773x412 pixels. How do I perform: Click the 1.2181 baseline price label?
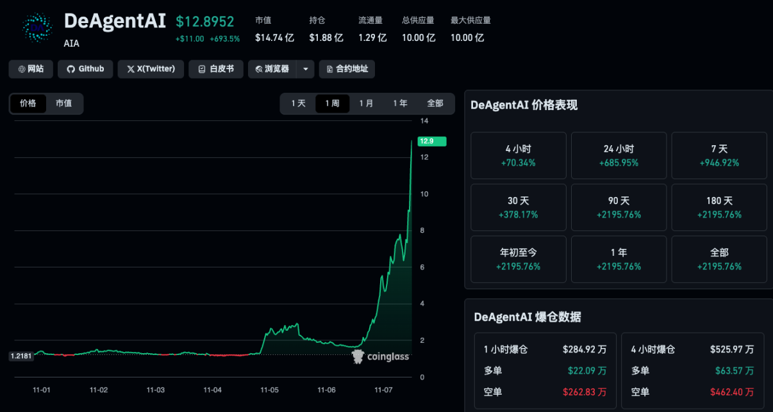21,356
